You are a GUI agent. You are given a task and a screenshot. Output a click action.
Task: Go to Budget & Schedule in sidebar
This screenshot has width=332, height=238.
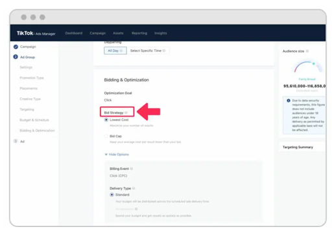(x=34, y=120)
